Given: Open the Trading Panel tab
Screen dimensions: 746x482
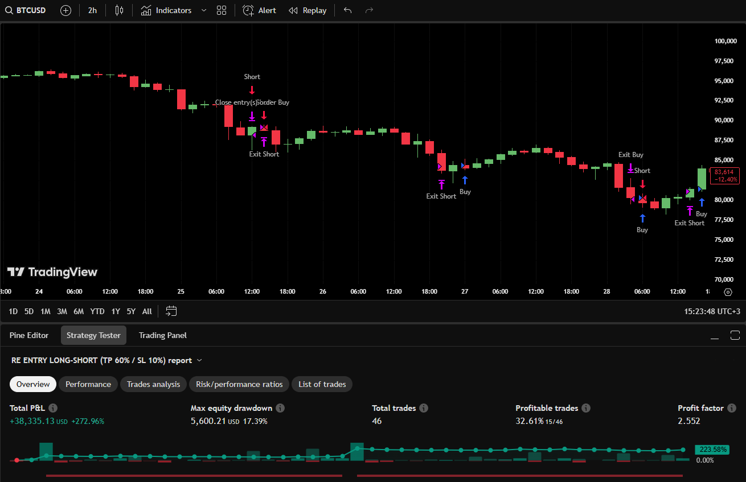Looking at the screenshot, I should click(163, 335).
